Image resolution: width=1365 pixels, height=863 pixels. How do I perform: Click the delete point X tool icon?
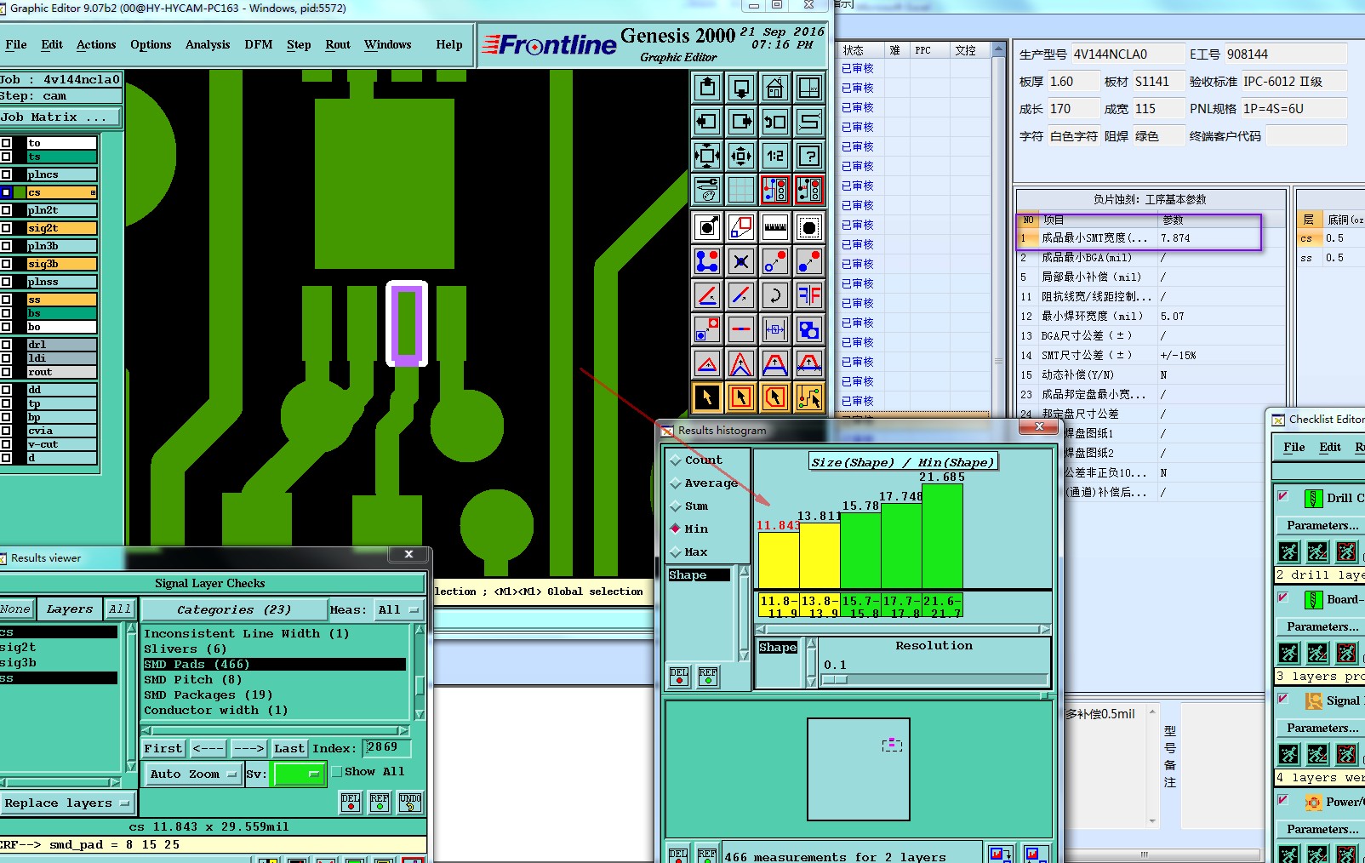pos(741,261)
